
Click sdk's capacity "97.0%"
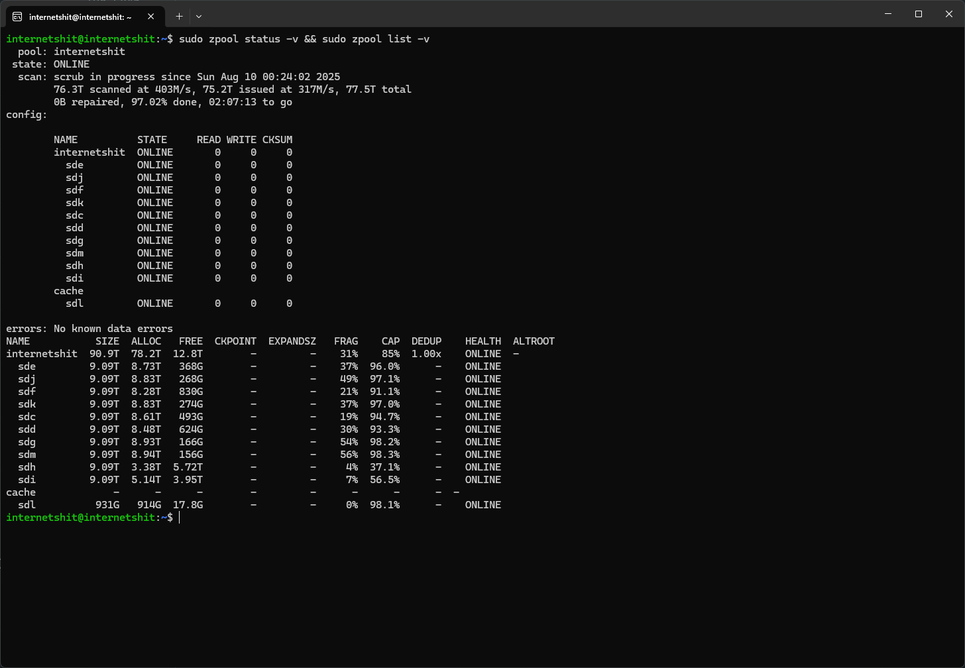coord(384,404)
